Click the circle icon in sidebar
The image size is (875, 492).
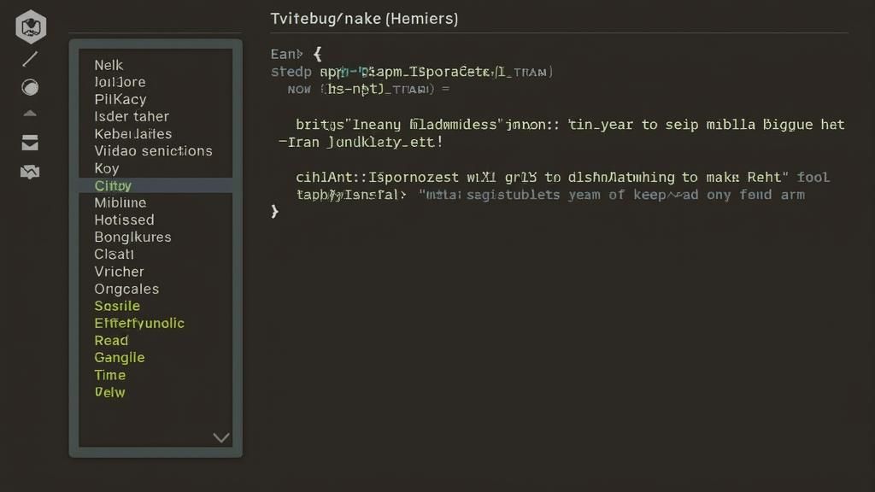click(x=30, y=87)
